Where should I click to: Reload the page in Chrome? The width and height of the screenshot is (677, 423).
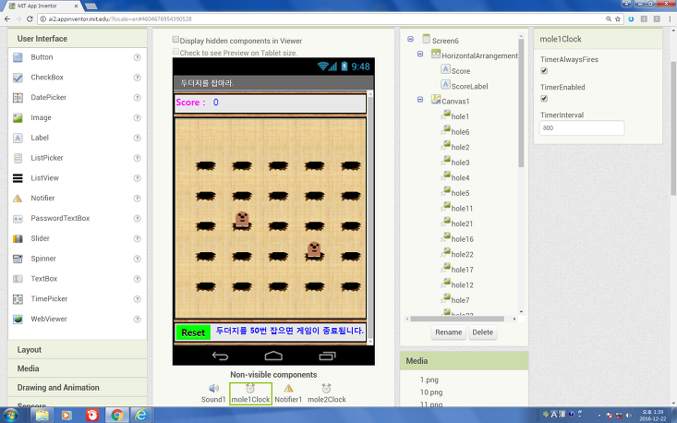click(x=30, y=19)
